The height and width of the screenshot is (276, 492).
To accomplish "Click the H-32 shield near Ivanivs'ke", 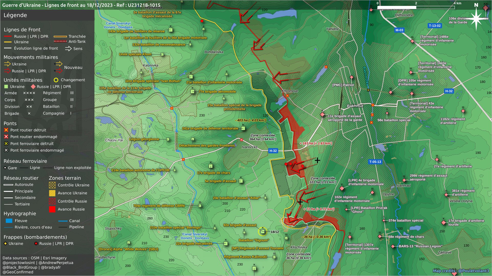I will (273, 151).
